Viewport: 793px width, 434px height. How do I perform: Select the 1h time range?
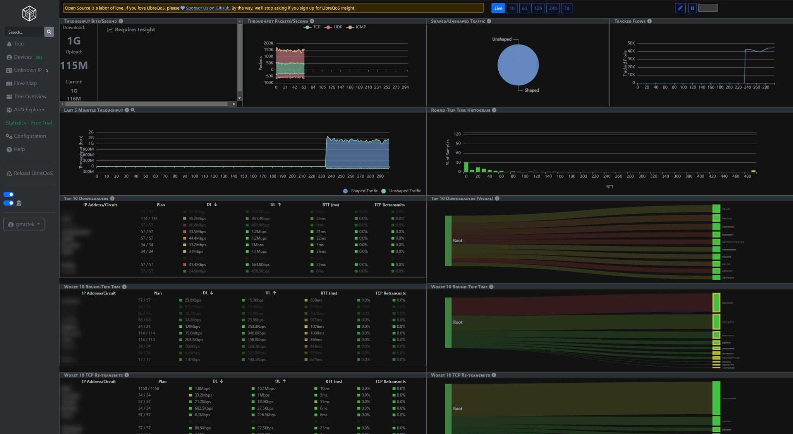click(x=512, y=8)
